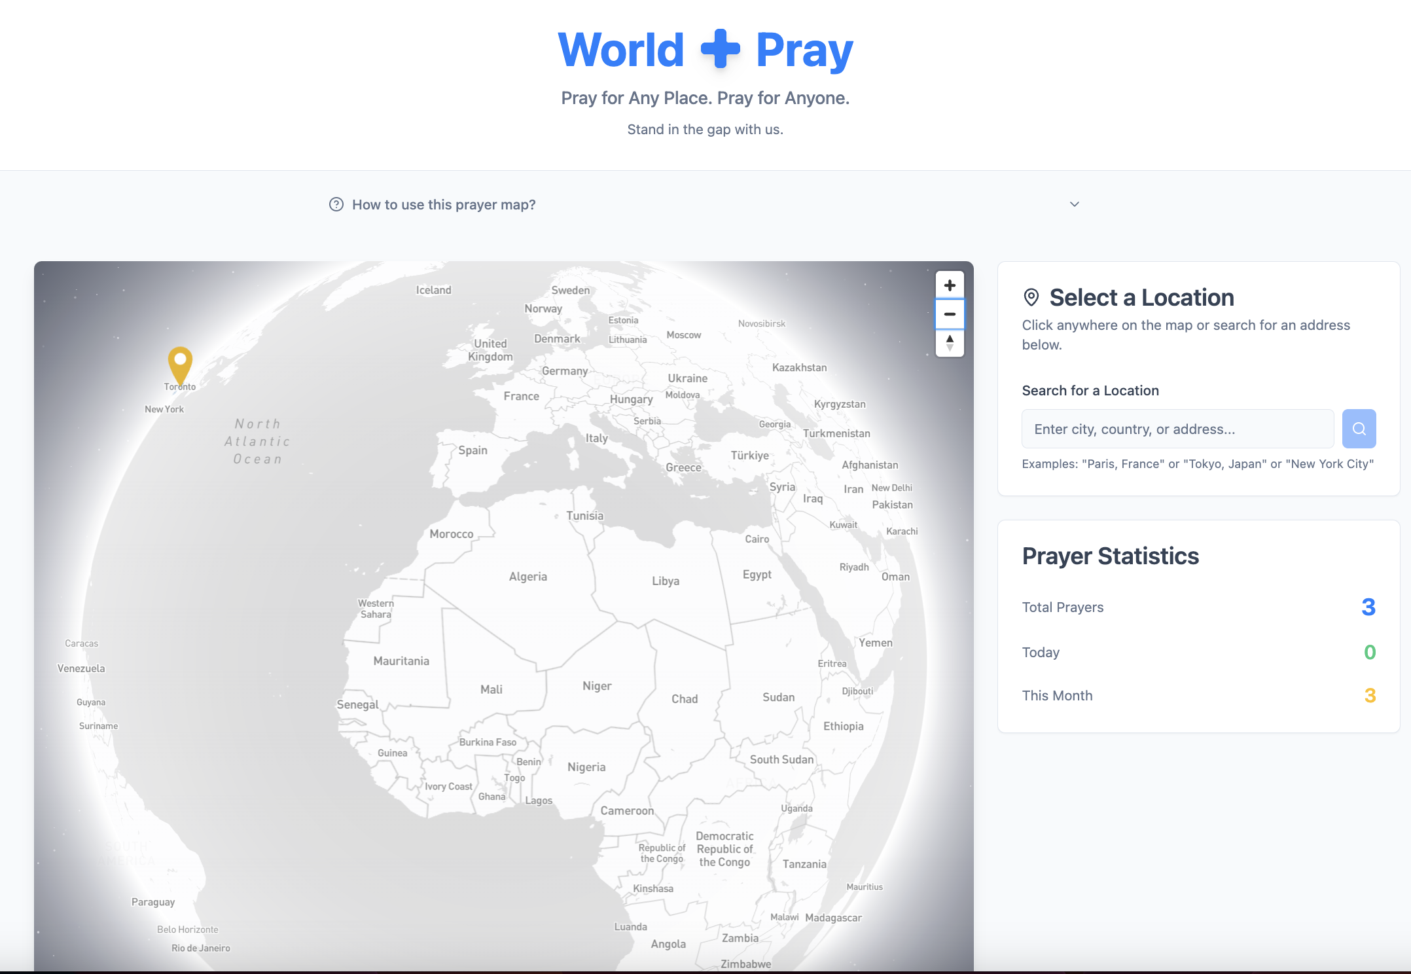Click Egypt on the map
1411x974 pixels.
coord(757,574)
